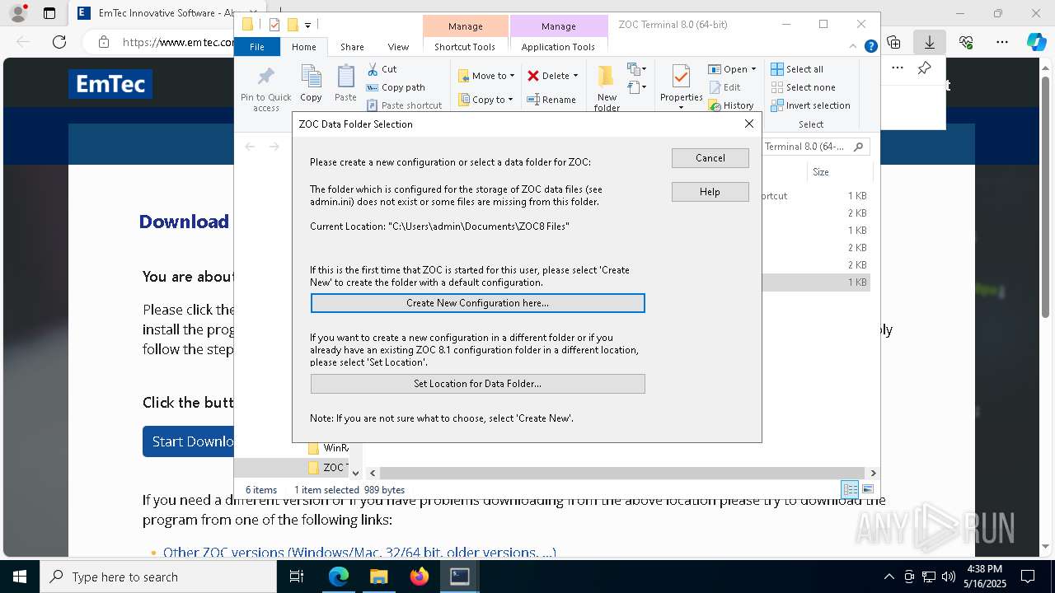The height and width of the screenshot is (593, 1055).
Task: Open the Open dropdown in ribbon
Action: (732, 69)
